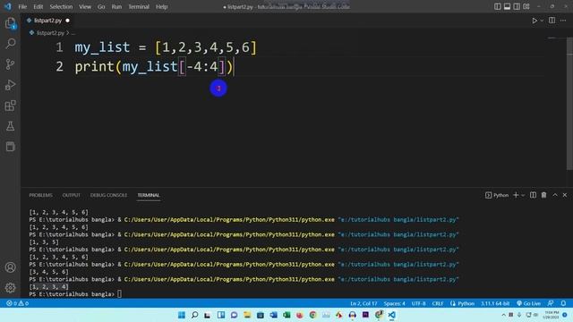Click errors and warnings indicator in status bar
The height and width of the screenshot is (322, 573).
coord(17,303)
